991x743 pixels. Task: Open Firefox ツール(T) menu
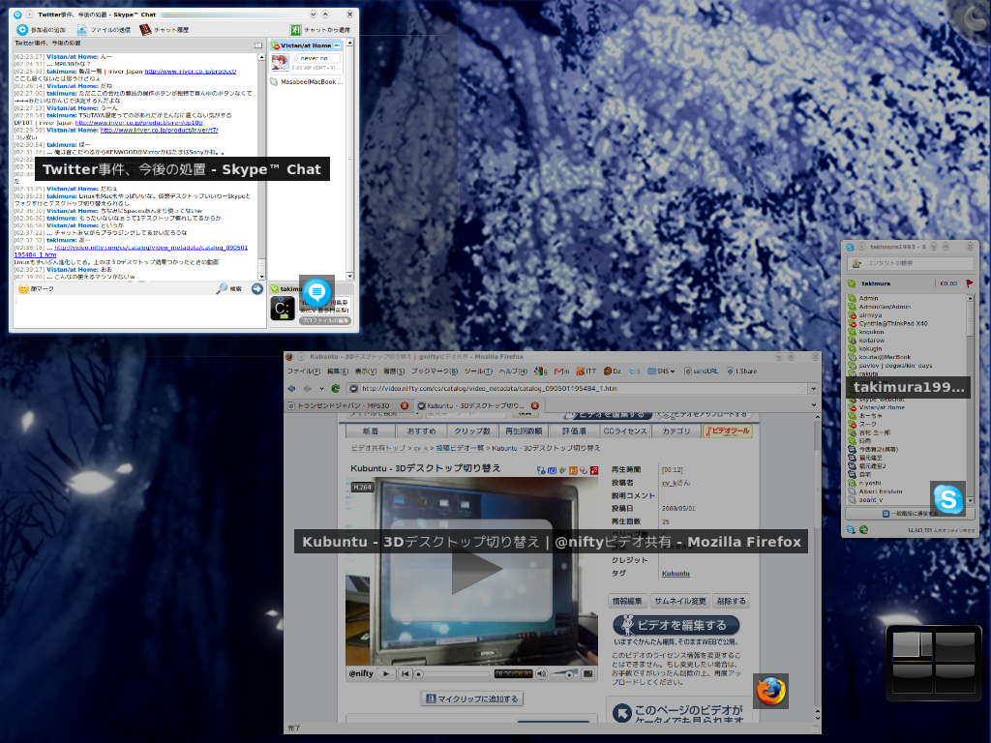click(x=478, y=371)
